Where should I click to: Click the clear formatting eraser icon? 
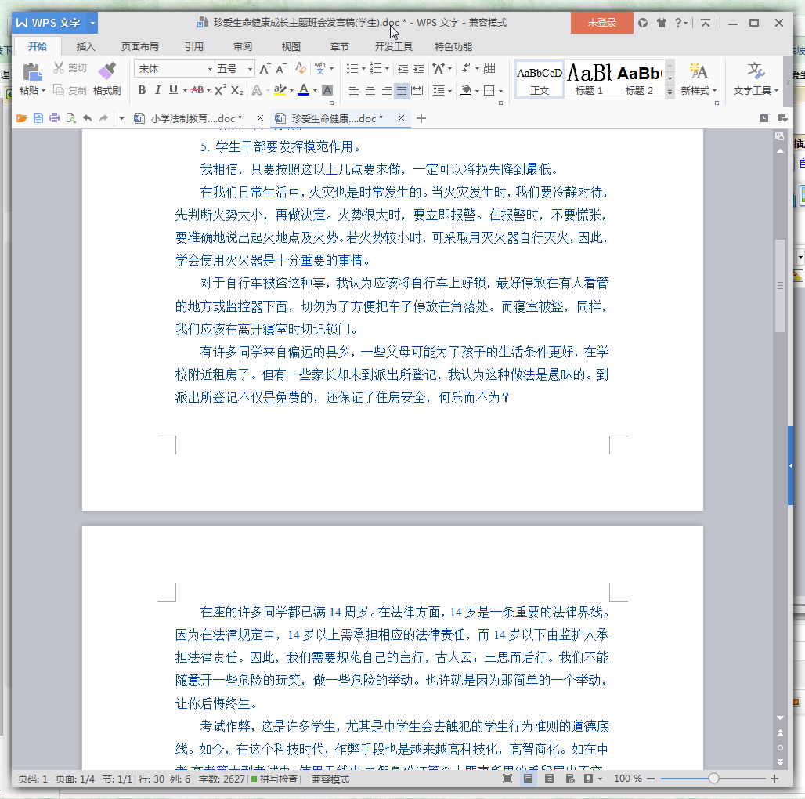click(301, 68)
